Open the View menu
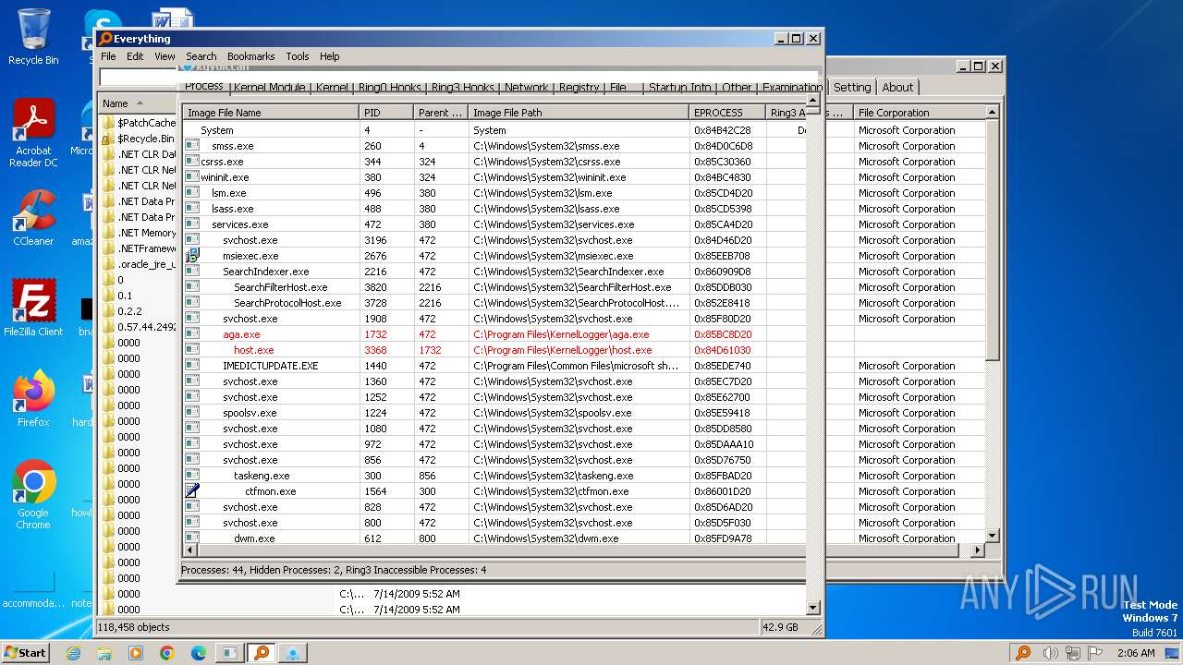The width and height of the screenshot is (1183, 665). click(x=165, y=56)
